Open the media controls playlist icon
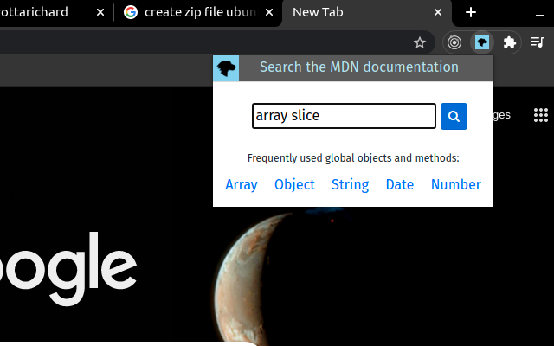554x346 pixels. [538, 42]
